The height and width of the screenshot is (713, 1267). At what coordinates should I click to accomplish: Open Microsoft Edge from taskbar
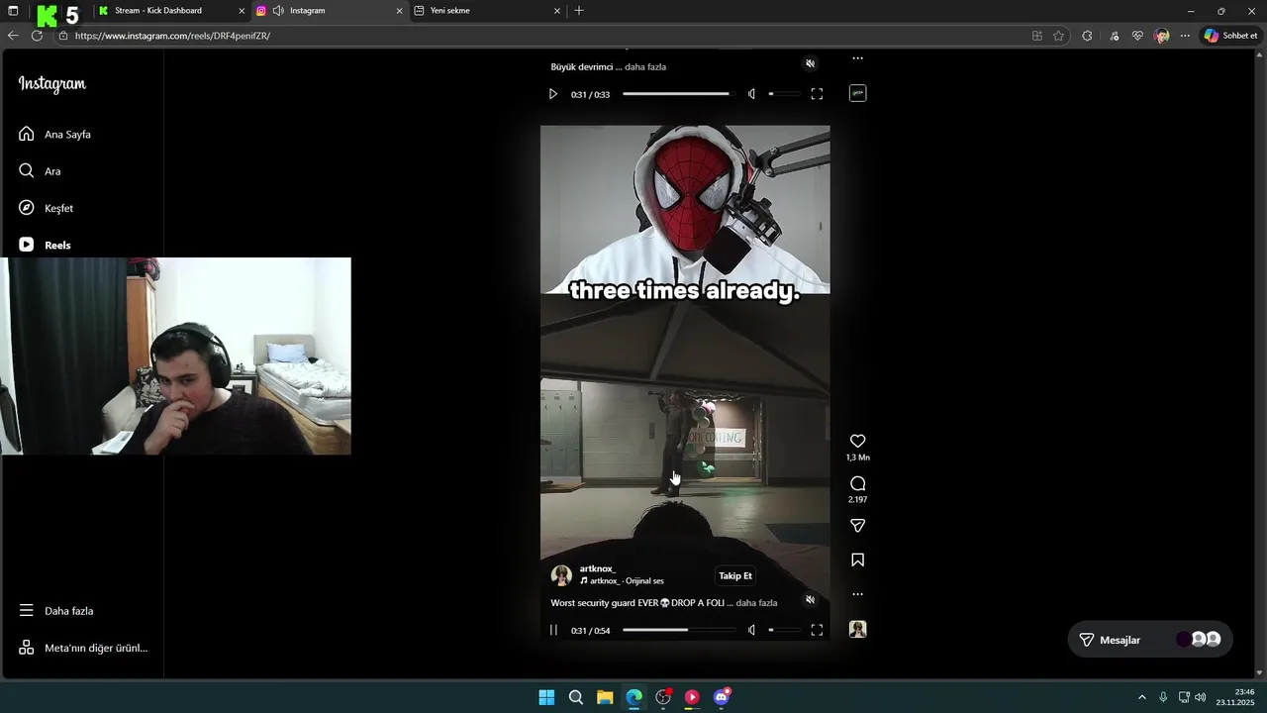633,697
